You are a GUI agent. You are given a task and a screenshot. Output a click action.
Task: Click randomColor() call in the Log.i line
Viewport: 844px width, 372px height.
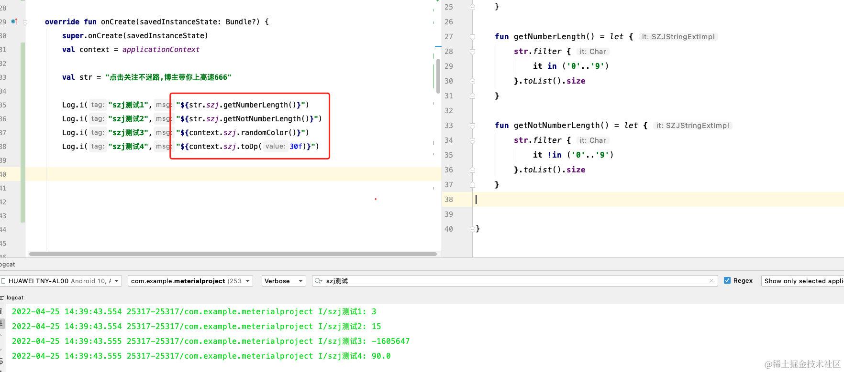(x=269, y=132)
